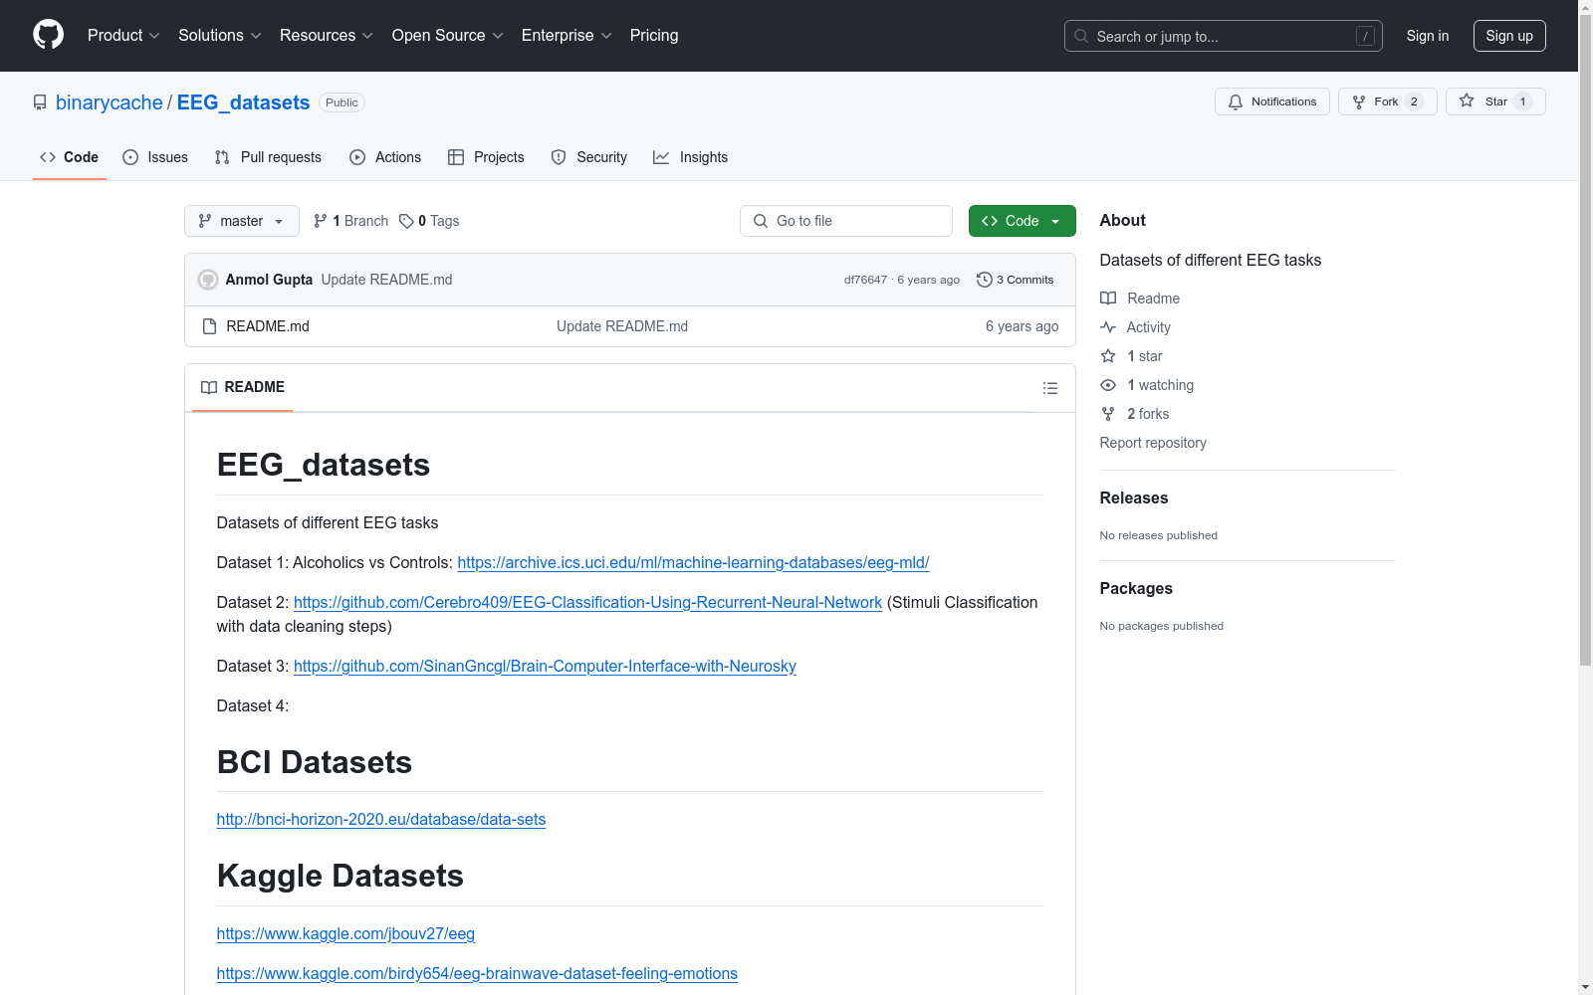This screenshot has width=1593, height=995.
Task: Click the repository icon beside binarycache
Action: (x=40, y=102)
